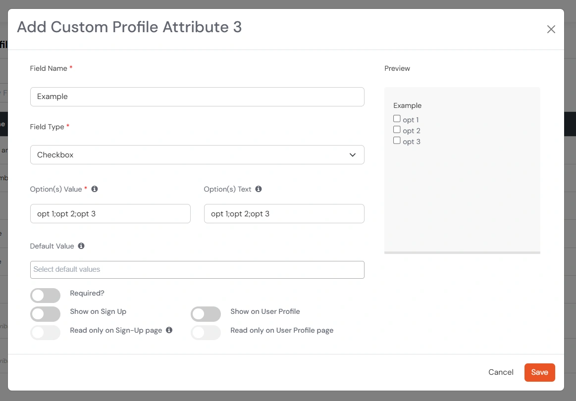Screen dimensions: 576x401
Task: Cancel the attribute creation
Action: tap(501, 372)
